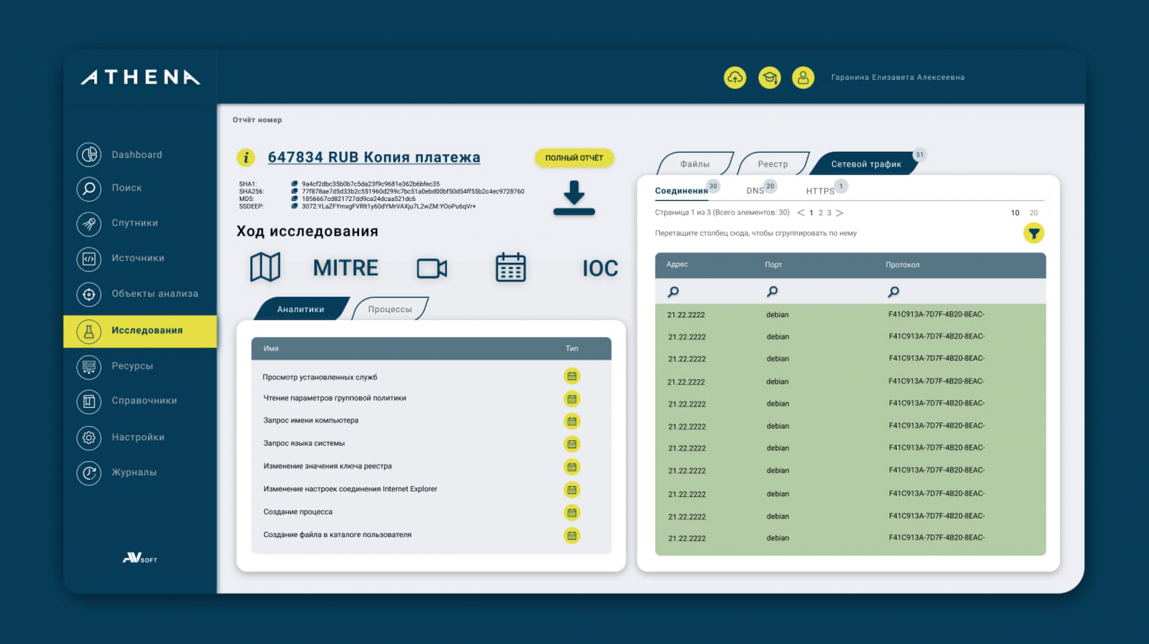Open the 647834 RUB Копия платежа link
The width and height of the screenshot is (1149, 644).
[373, 157]
